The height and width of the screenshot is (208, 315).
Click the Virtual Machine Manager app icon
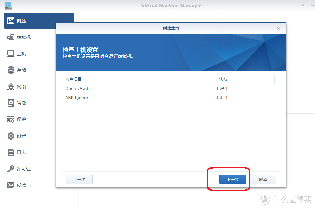[x=8, y=5]
